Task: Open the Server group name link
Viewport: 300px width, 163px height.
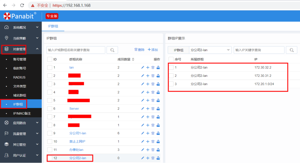Action: coord(74,109)
